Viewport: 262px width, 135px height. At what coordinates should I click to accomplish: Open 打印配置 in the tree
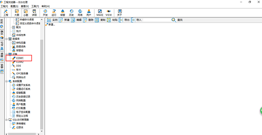19,108
